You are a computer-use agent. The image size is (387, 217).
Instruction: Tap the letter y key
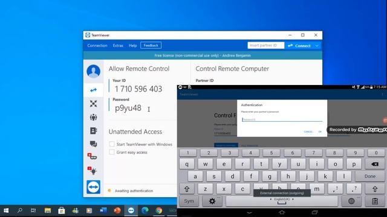tap(279, 164)
